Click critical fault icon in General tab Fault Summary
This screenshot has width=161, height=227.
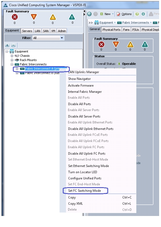[x=101, y=44]
